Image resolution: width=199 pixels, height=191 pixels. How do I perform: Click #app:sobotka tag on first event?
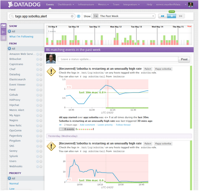click(163, 69)
